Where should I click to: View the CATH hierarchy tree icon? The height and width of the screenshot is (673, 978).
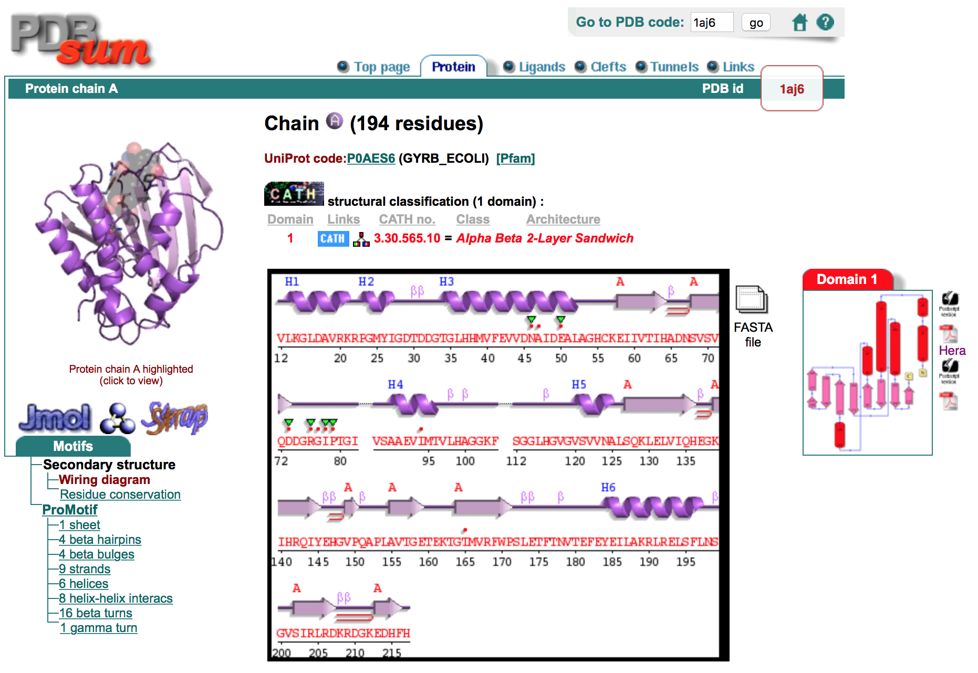pos(360,239)
